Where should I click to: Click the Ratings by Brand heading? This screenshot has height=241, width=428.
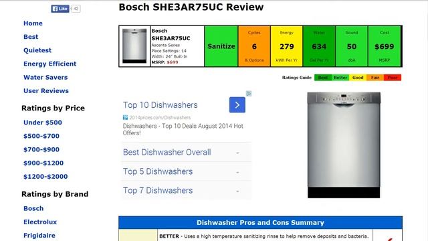(55, 194)
